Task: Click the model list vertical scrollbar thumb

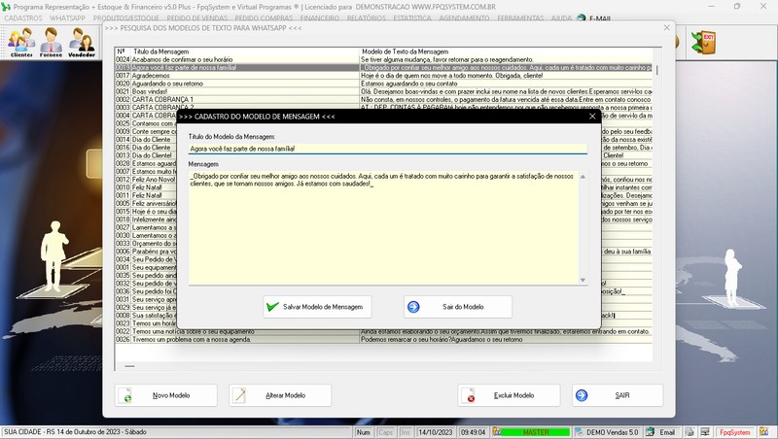Action: pyautogui.click(x=657, y=70)
